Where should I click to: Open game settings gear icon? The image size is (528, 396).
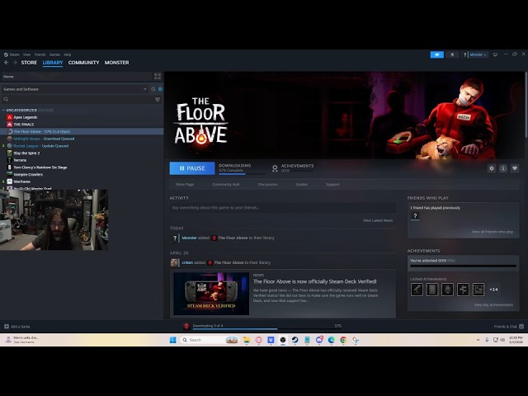[492, 168]
